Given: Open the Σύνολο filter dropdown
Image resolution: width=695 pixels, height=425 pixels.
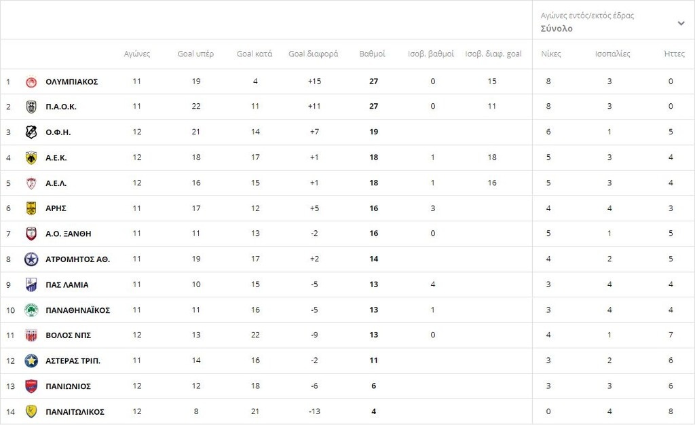Looking at the screenshot, I should tap(557, 29).
